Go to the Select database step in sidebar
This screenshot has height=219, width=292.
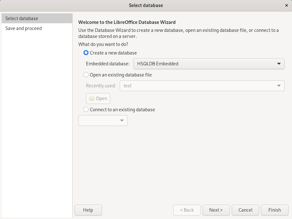[22, 18]
